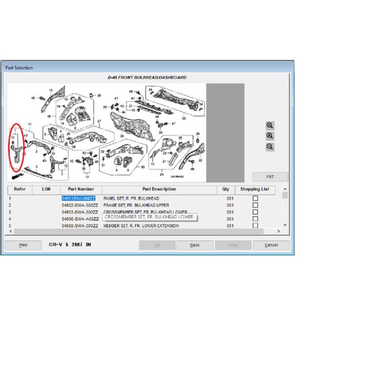Click Refnr value 1 in first row
This screenshot has width=390, height=390.
click(10, 198)
